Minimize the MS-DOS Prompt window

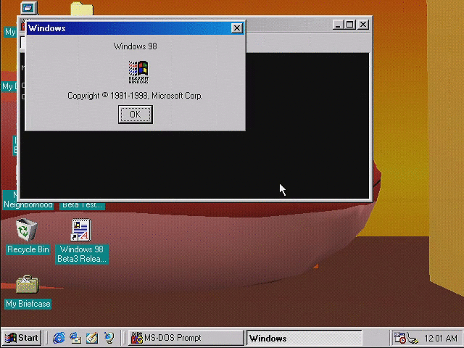tap(338, 24)
